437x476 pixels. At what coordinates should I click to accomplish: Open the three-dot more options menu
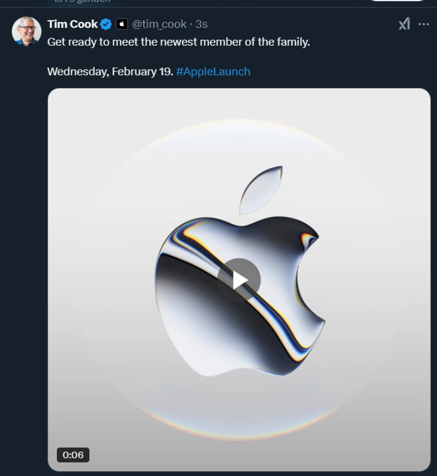[424, 24]
